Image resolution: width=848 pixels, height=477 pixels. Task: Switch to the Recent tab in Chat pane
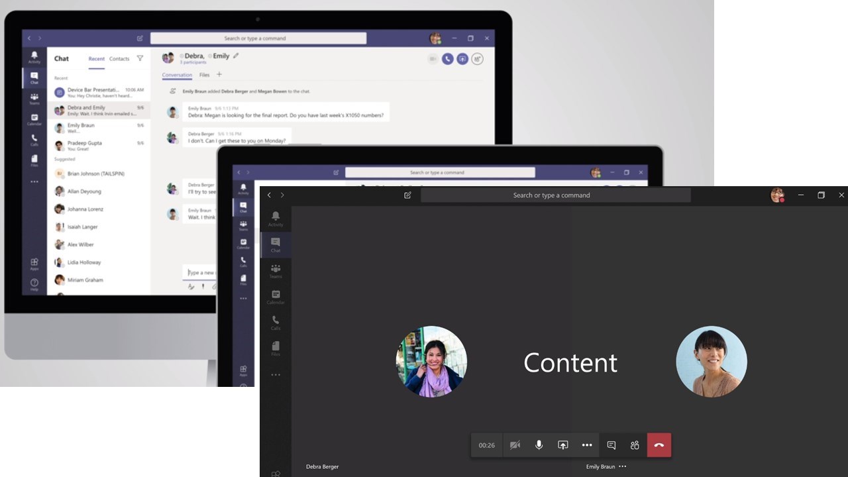[x=97, y=59]
